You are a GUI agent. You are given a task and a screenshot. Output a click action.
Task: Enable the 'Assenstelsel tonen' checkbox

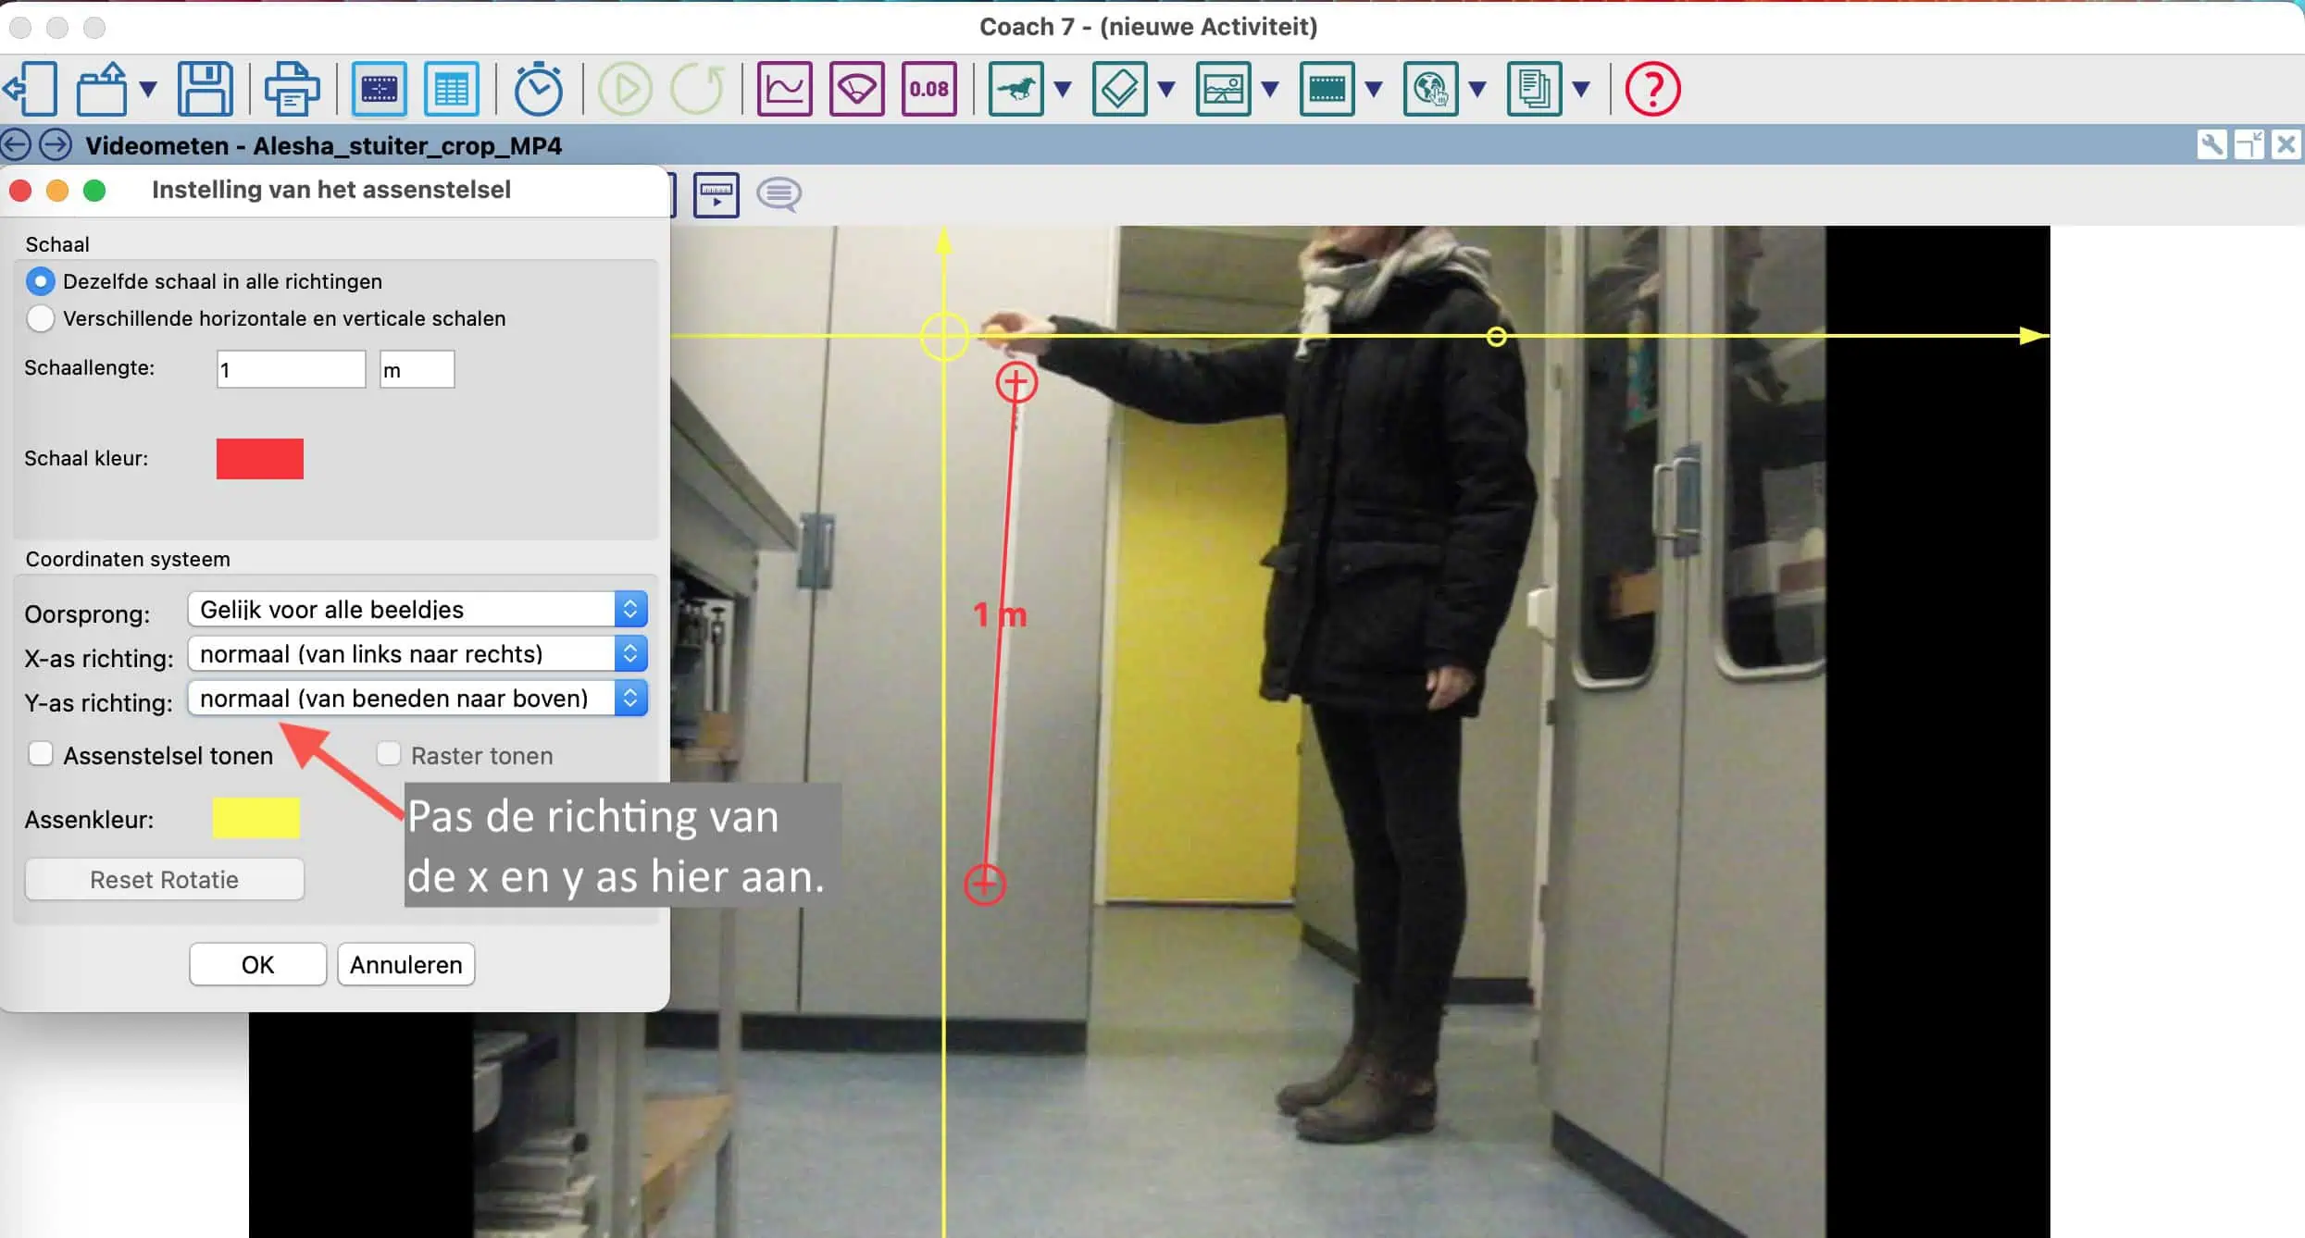(41, 754)
